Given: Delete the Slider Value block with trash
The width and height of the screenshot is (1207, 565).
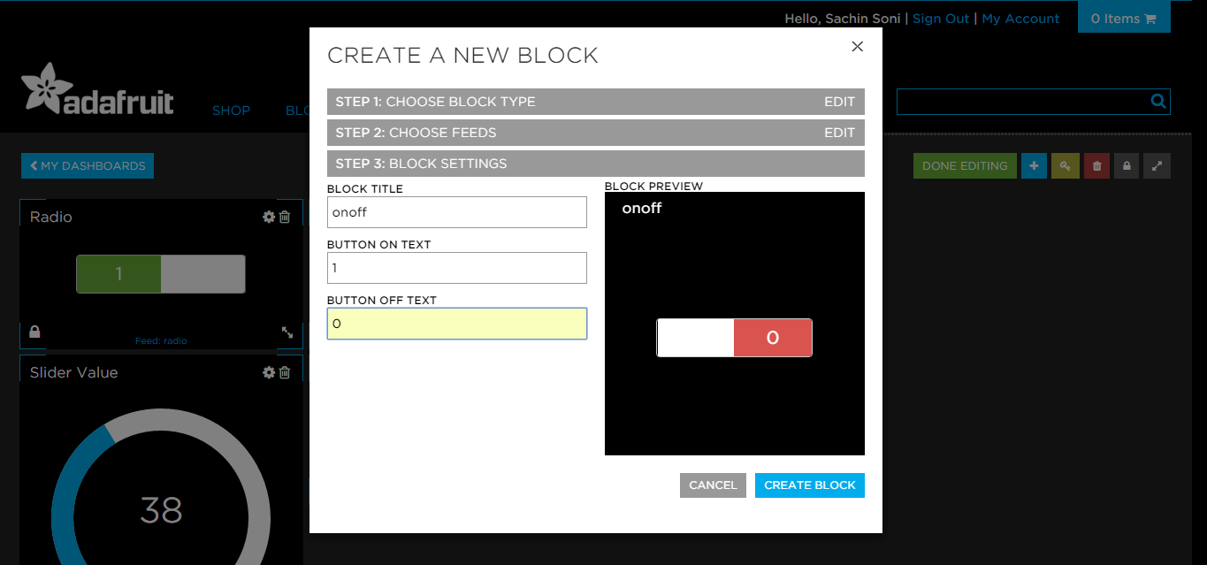Looking at the screenshot, I should 285,372.
